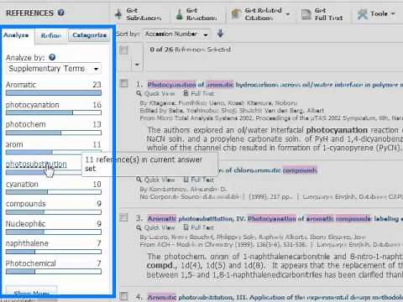Click the Nucleophilic term label
The width and height of the screenshot is (403, 302).
pyautogui.click(x=25, y=224)
